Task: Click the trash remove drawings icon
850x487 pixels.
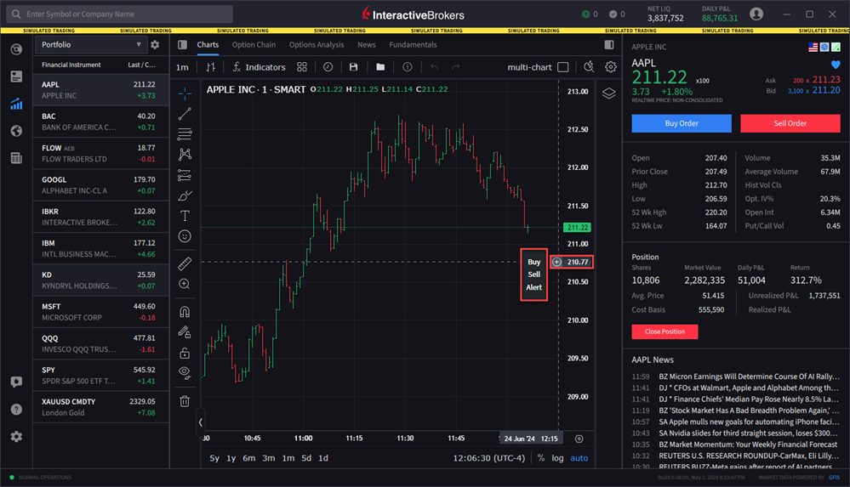Action: click(x=185, y=401)
